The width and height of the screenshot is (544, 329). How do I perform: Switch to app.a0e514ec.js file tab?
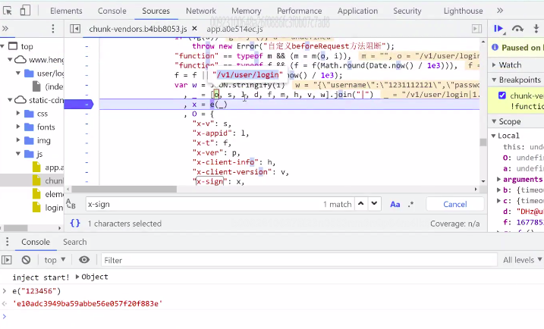click(x=234, y=29)
